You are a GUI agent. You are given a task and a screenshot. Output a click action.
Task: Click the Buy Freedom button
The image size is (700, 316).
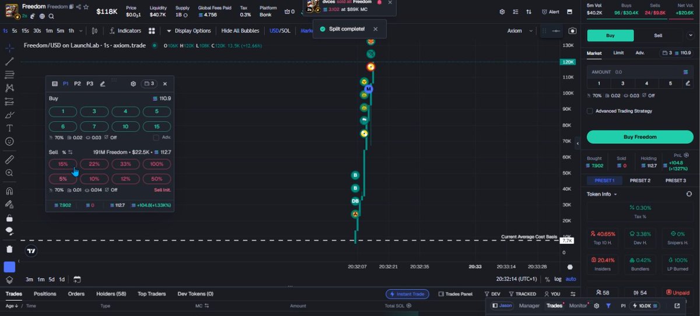tap(640, 137)
